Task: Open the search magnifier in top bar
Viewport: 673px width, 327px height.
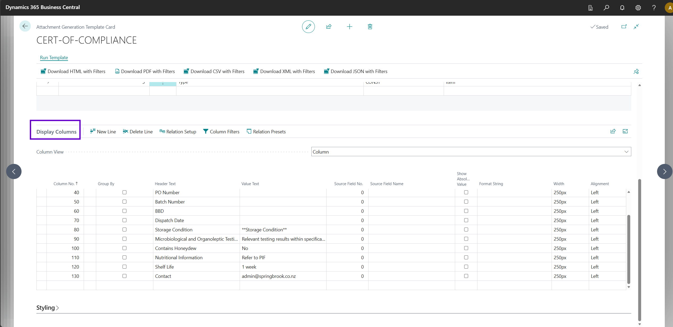Action: 606,8
